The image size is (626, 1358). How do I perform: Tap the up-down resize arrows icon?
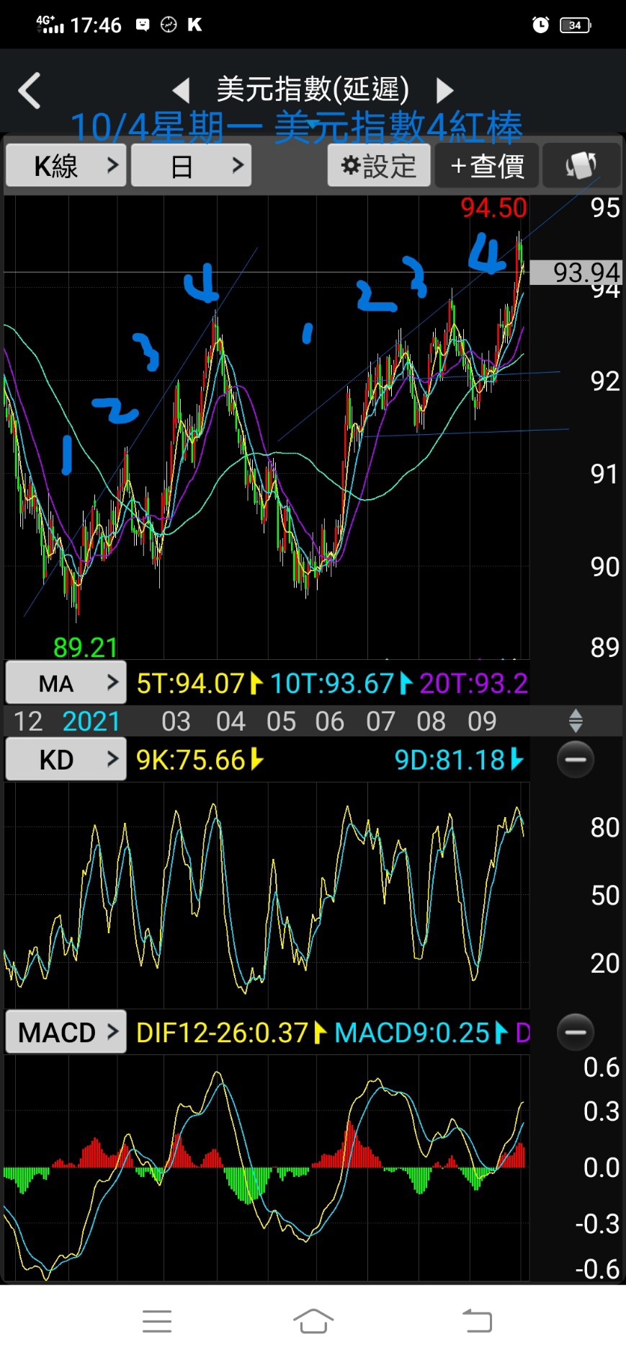[576, 720]
